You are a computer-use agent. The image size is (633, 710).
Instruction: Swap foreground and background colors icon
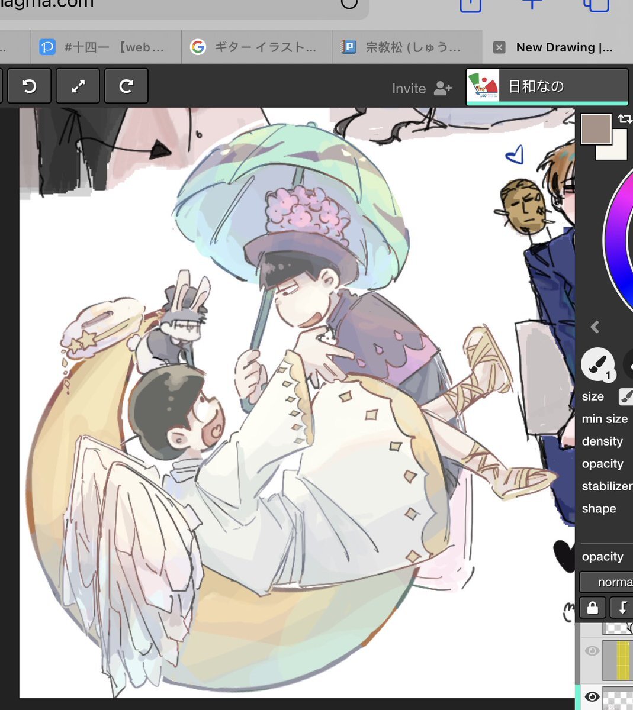(625, 118)
